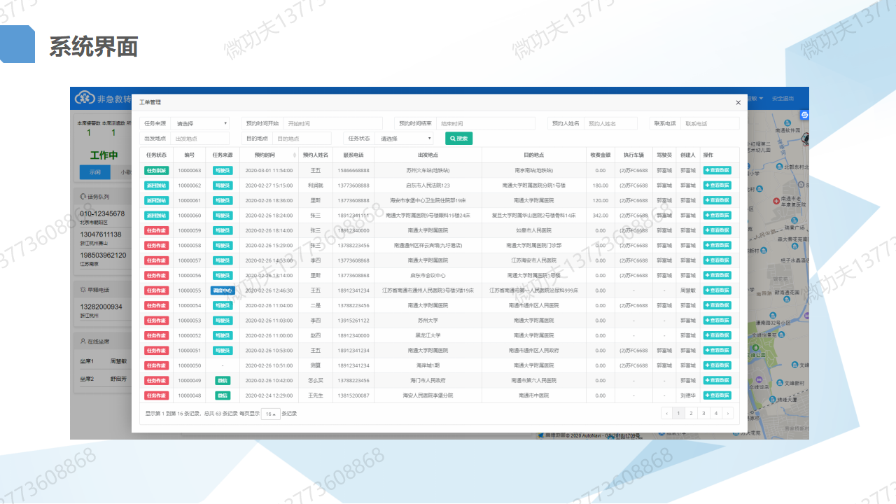
Task: Click 查看数据 for order 10000048
Action: click(717, 395)
